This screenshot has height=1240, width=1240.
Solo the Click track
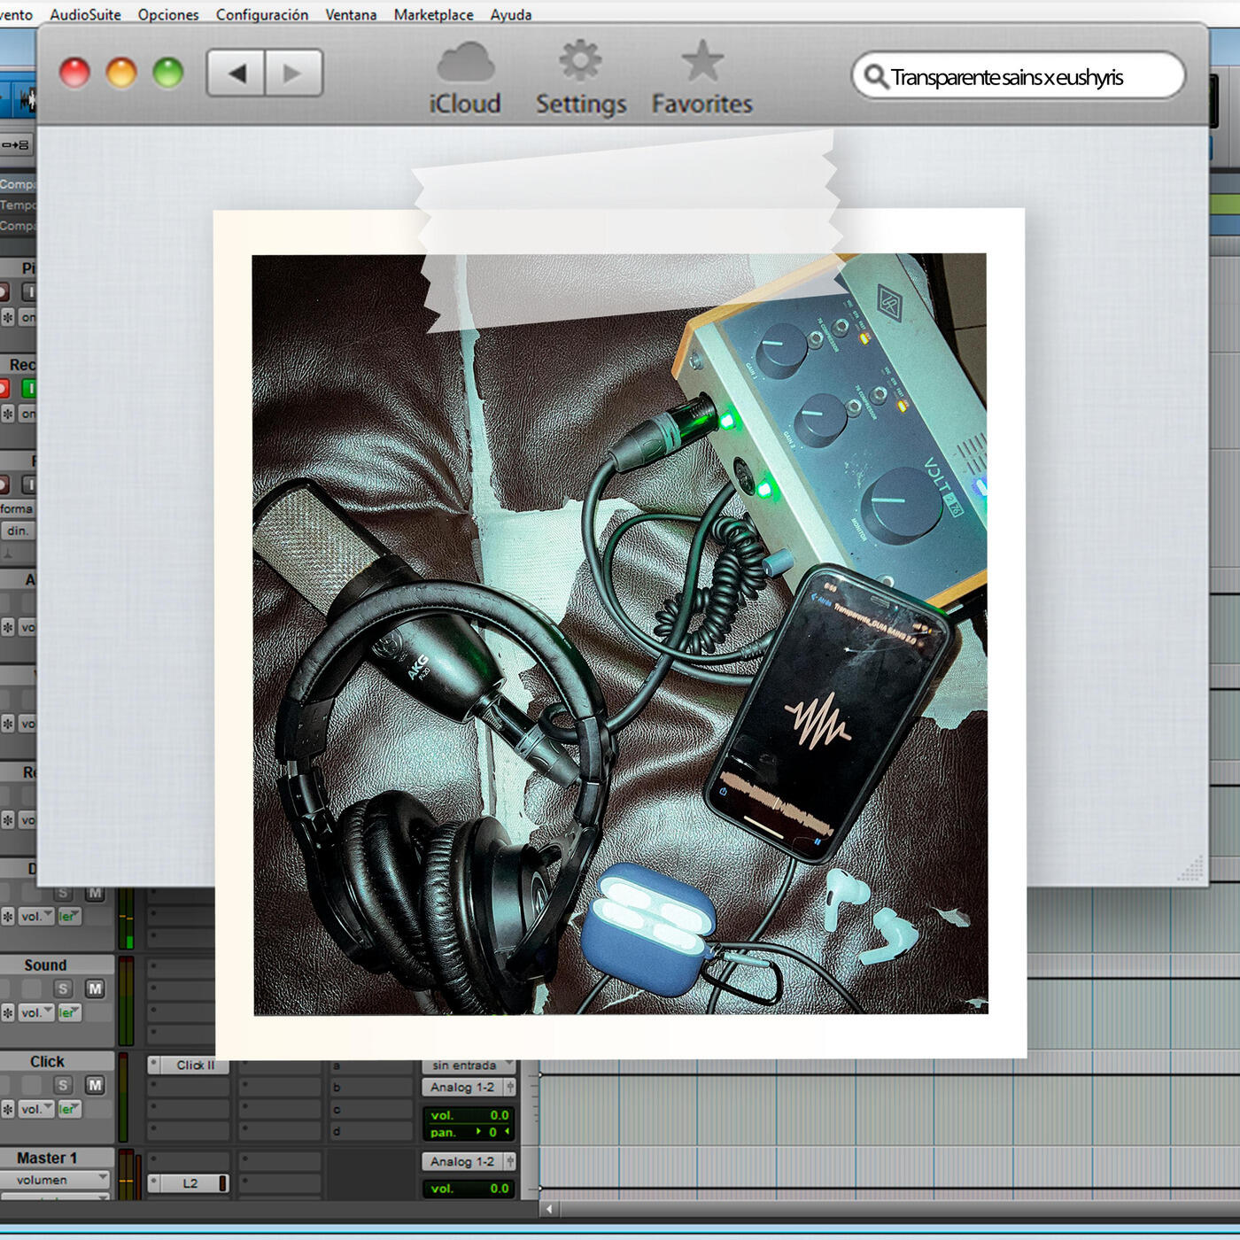click(x=63, y=1085)
